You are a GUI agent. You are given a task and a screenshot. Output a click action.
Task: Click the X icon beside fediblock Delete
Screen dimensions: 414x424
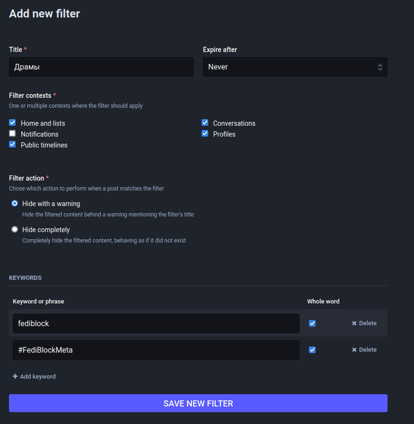coord(354,323)
